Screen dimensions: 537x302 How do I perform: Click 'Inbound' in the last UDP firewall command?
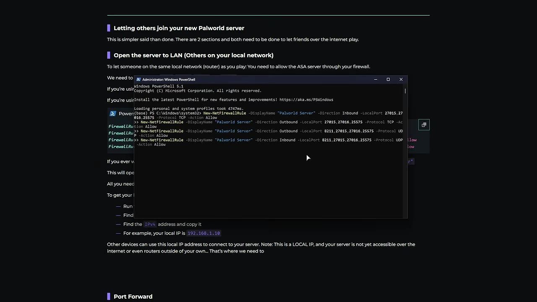[287, 140]
